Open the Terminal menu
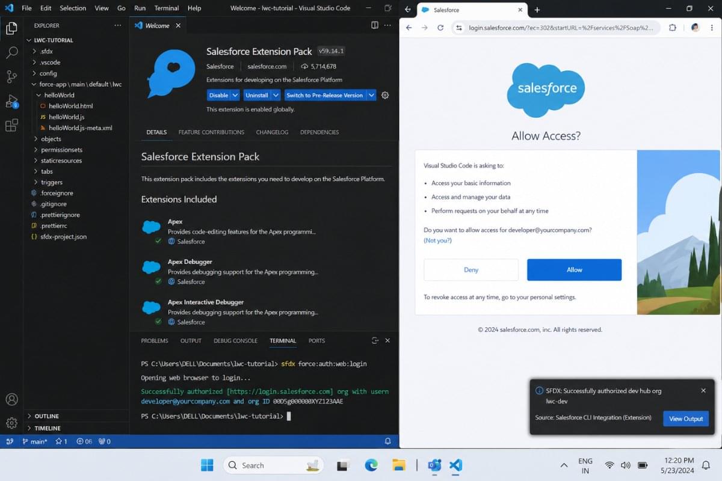The image size is (722, 481). coord(167,8)
